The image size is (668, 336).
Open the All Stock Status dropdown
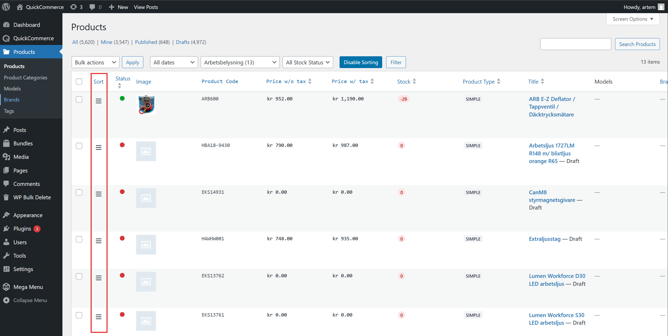[x=308, y=62]
